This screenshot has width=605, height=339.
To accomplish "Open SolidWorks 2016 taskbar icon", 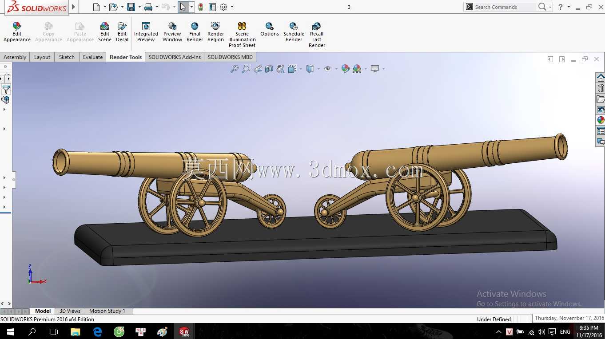I will (184, 331).
